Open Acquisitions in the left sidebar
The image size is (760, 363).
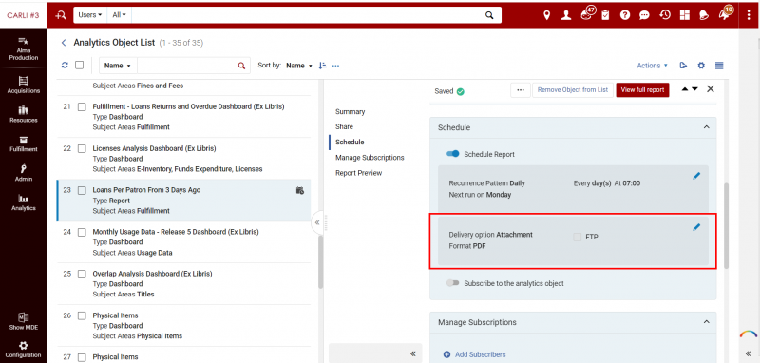[23, 85]
